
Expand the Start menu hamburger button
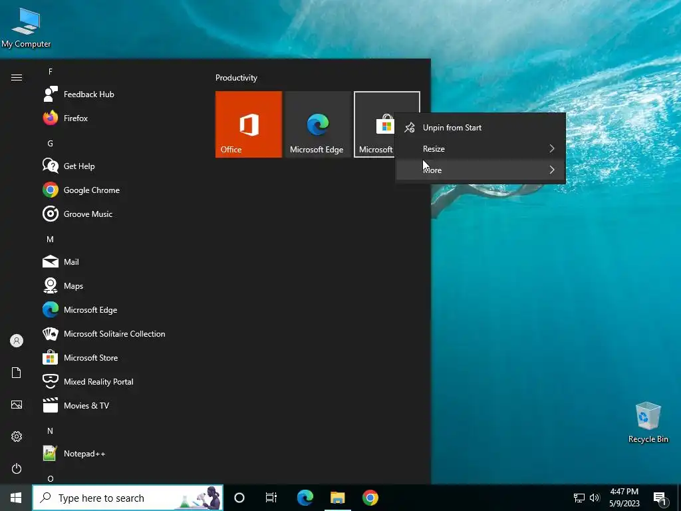17,78
